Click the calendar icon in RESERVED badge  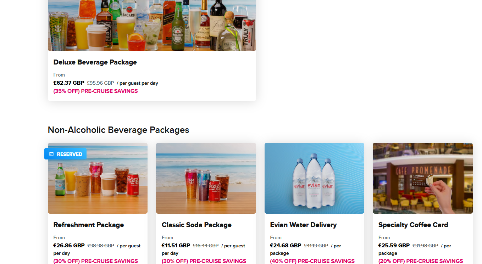(x=51, y=154)
